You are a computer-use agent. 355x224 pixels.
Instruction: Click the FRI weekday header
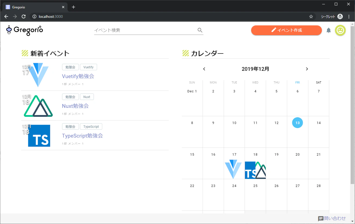click(x=298, y=82)
